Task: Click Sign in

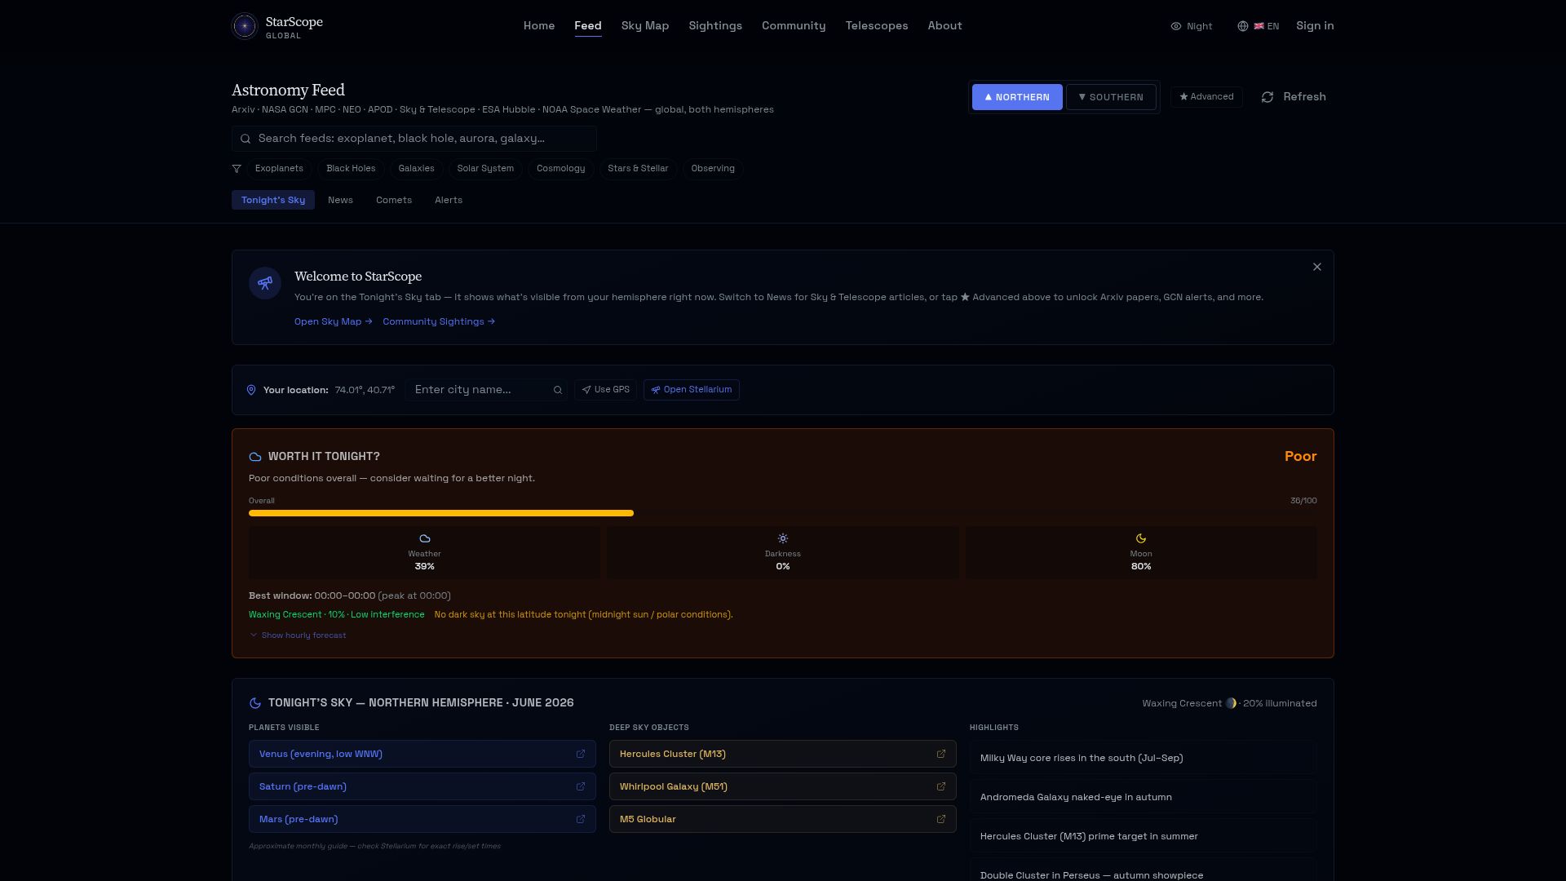Action: coord(1315,26)
